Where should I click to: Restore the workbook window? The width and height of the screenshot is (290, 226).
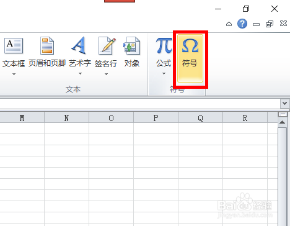[x=270, y=24]
